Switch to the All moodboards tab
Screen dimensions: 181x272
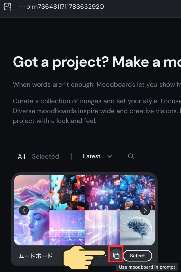[x=21, y=156]
